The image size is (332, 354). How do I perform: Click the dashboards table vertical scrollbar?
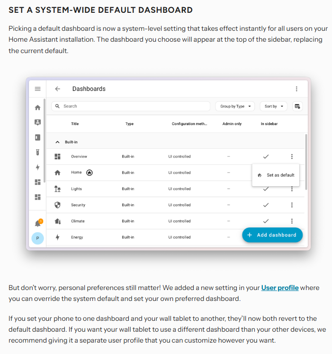coord(306,161)
